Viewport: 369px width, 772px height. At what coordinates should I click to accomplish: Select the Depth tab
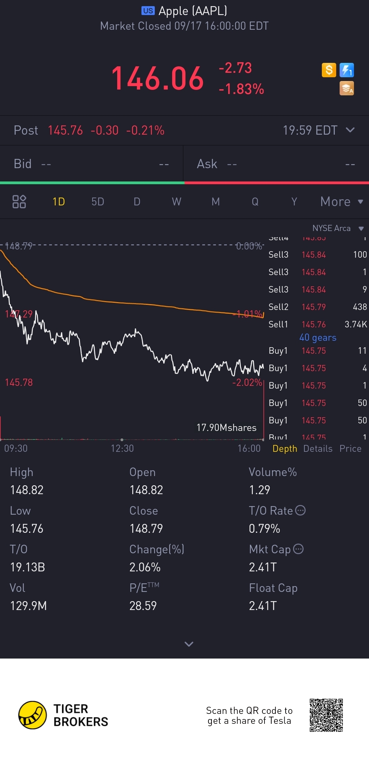[285, 448]
